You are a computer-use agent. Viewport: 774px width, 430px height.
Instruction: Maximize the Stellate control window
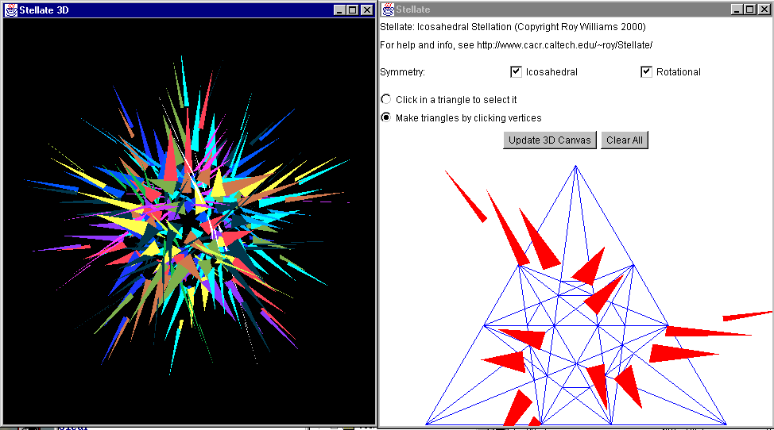pyautogui.click(x=749, y=10)
